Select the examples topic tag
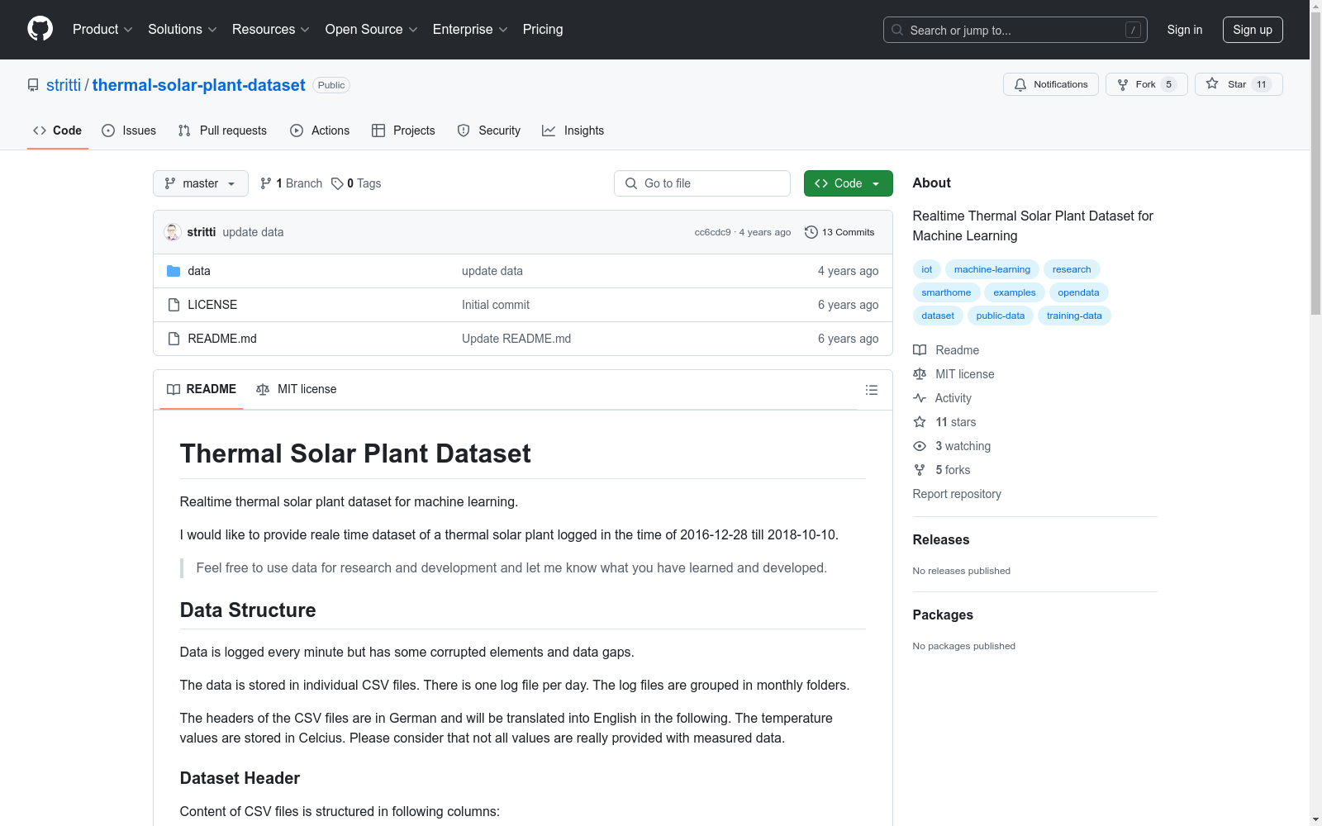The height and width of the screenshot is (826, 1322). click(x=1015, y=292)
